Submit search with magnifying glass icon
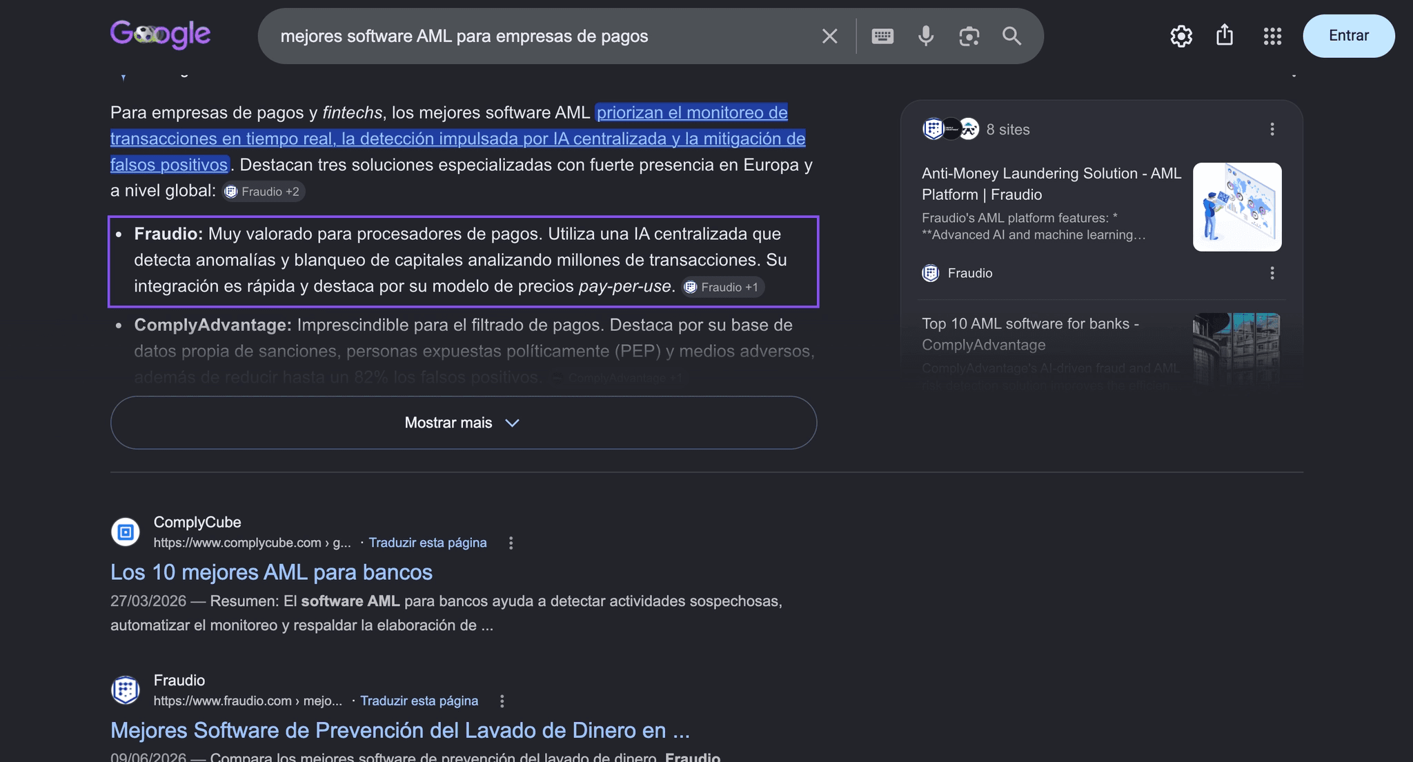This screenshot has width=1413, height=762. point(1011,36)
